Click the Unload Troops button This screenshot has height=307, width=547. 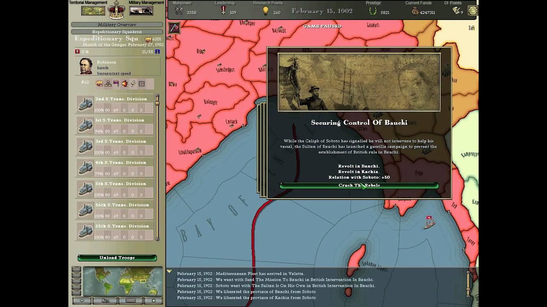tap(117, 258)
